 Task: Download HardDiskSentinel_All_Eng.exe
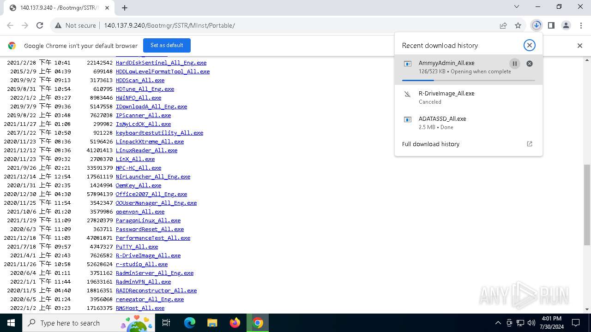point(161,63)
